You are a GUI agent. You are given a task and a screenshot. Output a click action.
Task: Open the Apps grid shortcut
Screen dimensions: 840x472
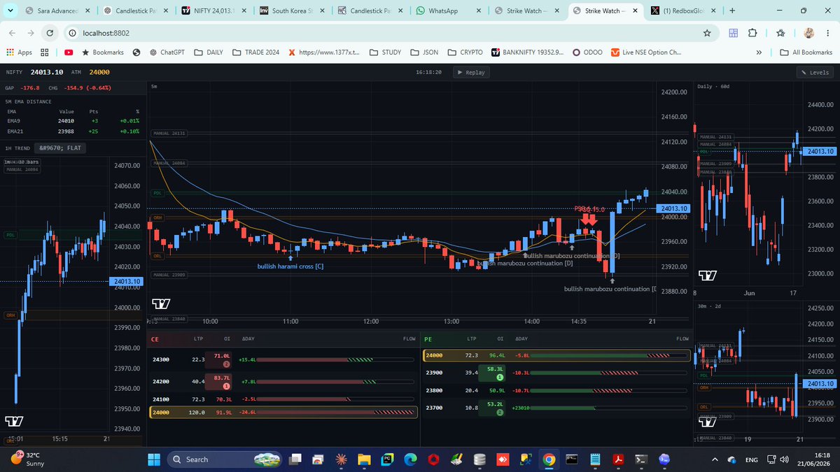[20, 52]
